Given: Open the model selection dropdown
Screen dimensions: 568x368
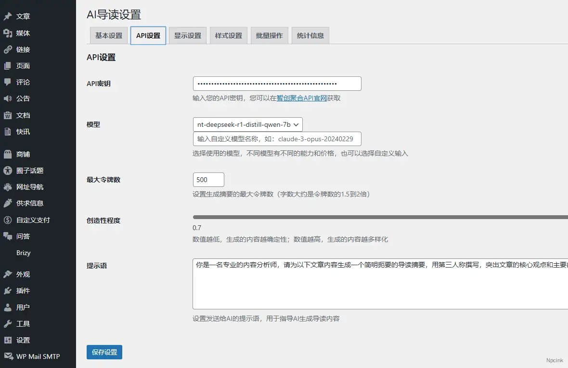Looking at the screenshot, I should click(247, 124).
